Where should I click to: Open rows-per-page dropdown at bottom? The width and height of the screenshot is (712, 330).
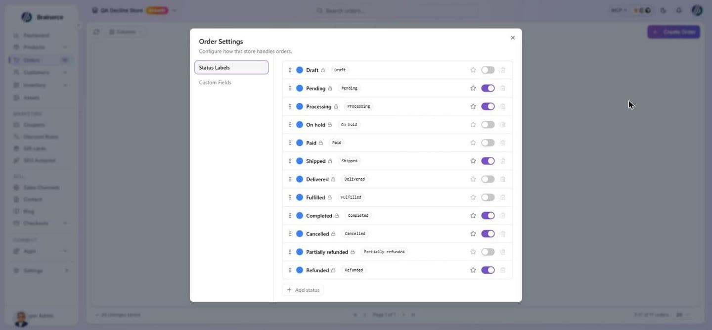click(683, 315)
